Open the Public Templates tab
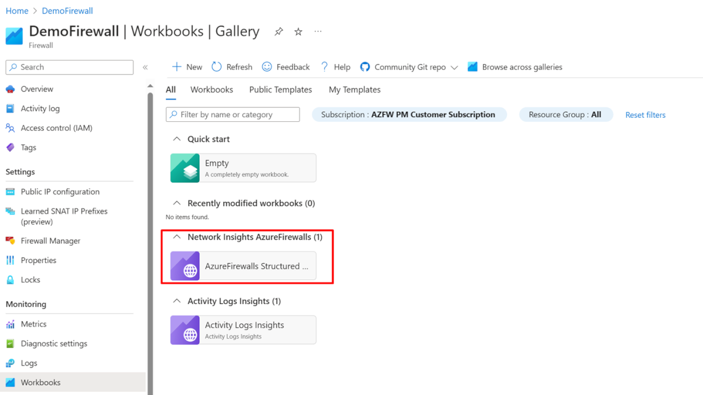This screenshot has width=703, height=395. [281, 89]
